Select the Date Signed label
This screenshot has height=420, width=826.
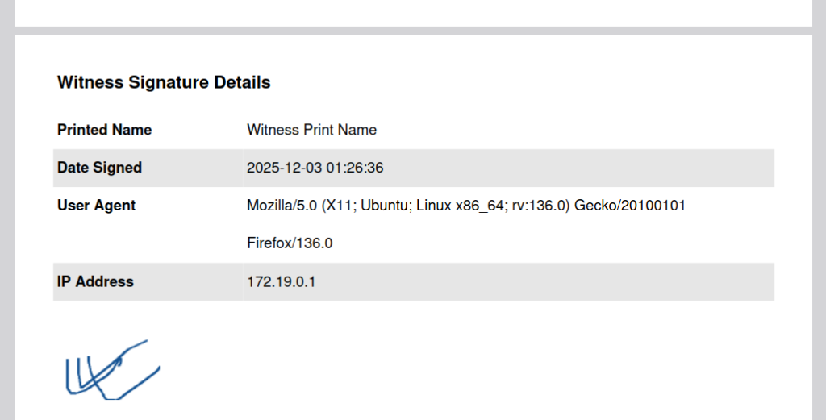(x=99, y=168)
